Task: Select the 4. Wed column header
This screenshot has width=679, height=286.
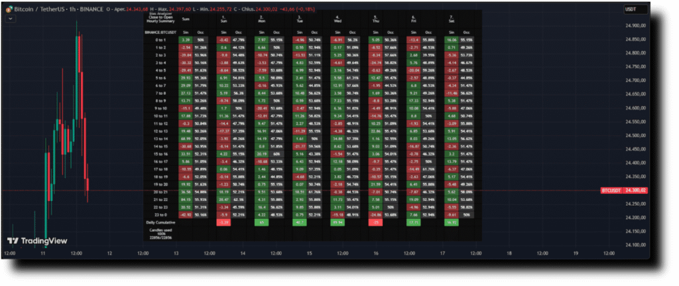Action: (338, 18)
